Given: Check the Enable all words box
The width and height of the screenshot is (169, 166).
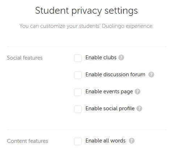Looking at the screenshot, I should pos(78,141).
